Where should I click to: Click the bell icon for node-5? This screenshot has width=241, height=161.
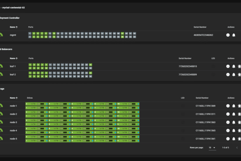234,139
